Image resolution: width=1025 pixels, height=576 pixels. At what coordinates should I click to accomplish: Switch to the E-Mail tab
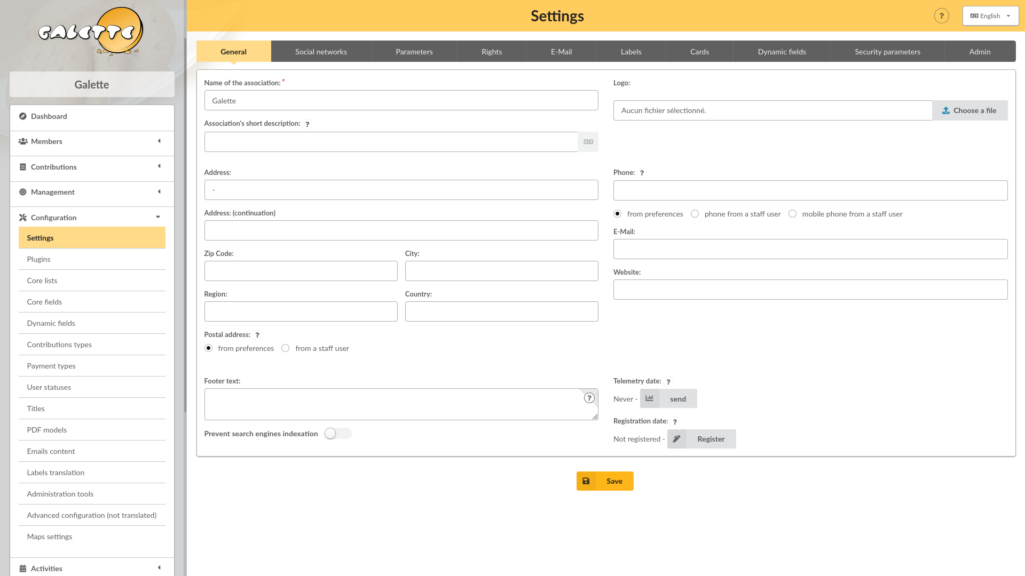[562, 52]
